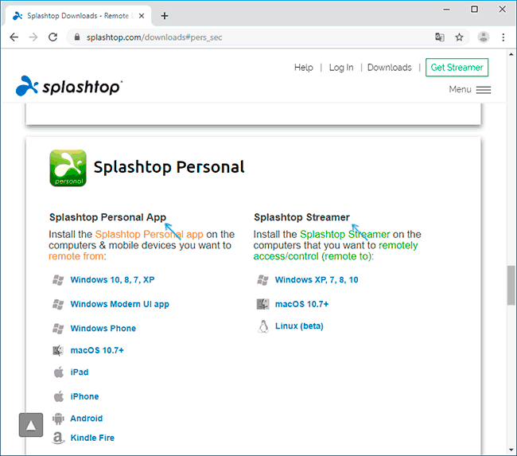Viewport: 517px width, 456px height.
Task: Download Personal App for macOS 10.7+
Action: pyautogui.click(x=97, y=350)
